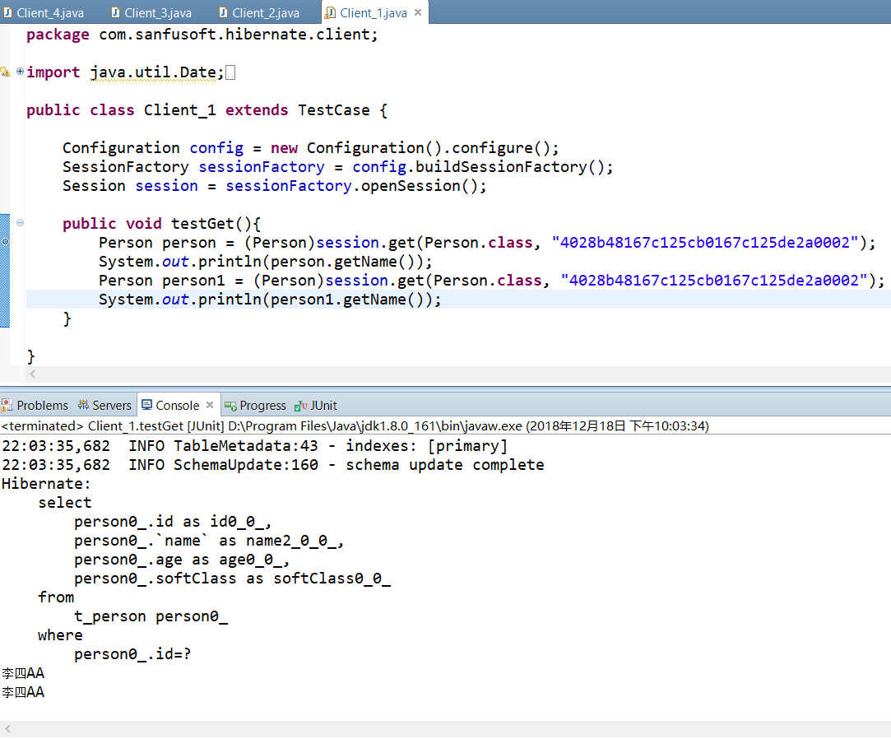
Task: Click the first ID string in person get call
Action: (704, 243)
